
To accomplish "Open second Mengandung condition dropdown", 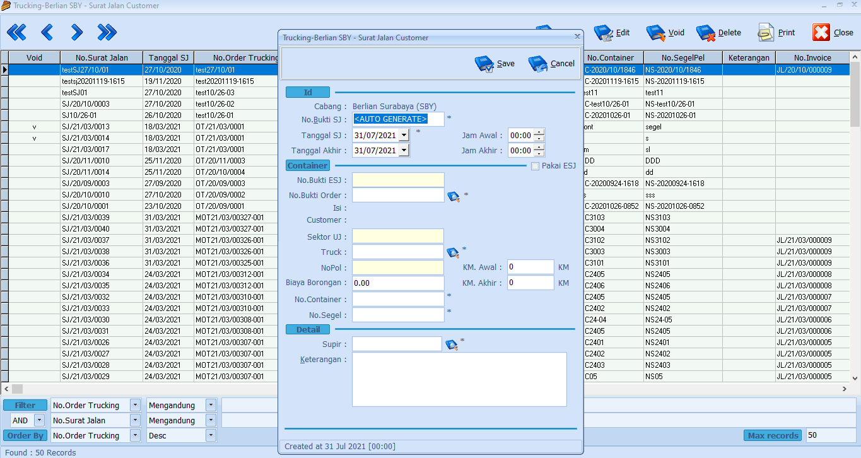I will pos(211,420).
